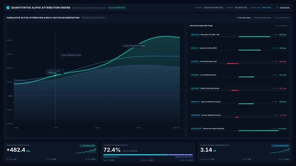Click the code tag beside Momentum Tilt
This screenshot has height=166, width=296.
pyautogui.click(x=195, y=35)
